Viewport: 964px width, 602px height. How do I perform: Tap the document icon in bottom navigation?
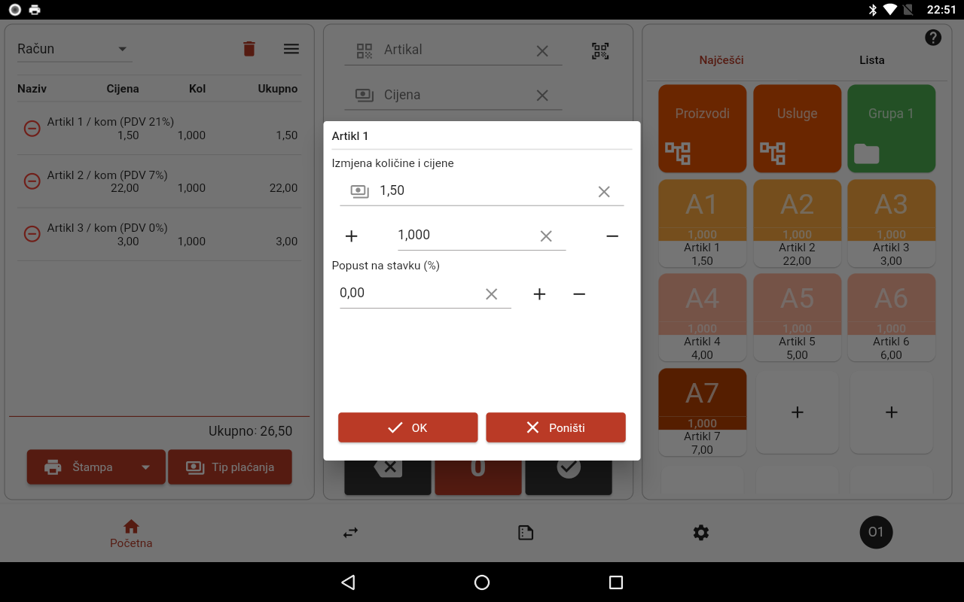tap(525, 532)
